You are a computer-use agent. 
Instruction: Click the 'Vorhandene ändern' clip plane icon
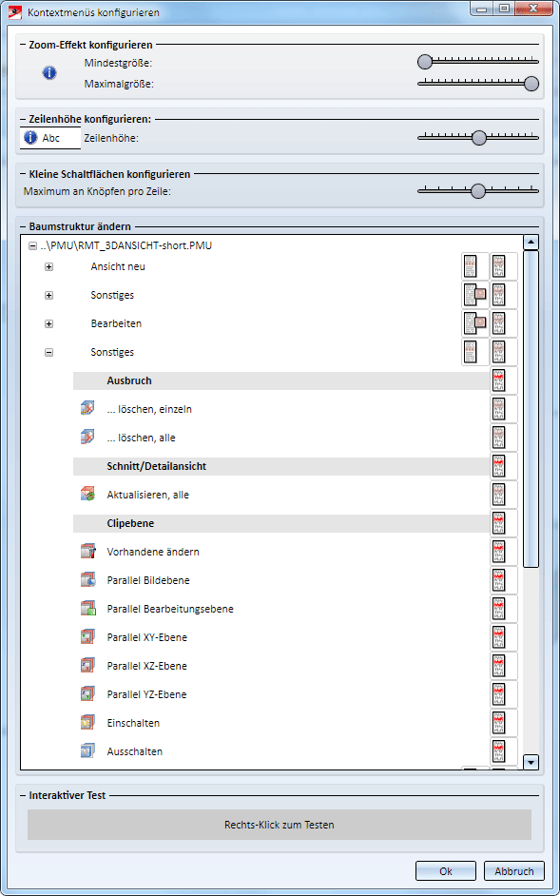tap(87, 552)
